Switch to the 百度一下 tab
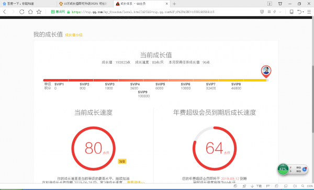Image resolution: width=314 pixels, height=190 pixels. [x=28, y=4]
